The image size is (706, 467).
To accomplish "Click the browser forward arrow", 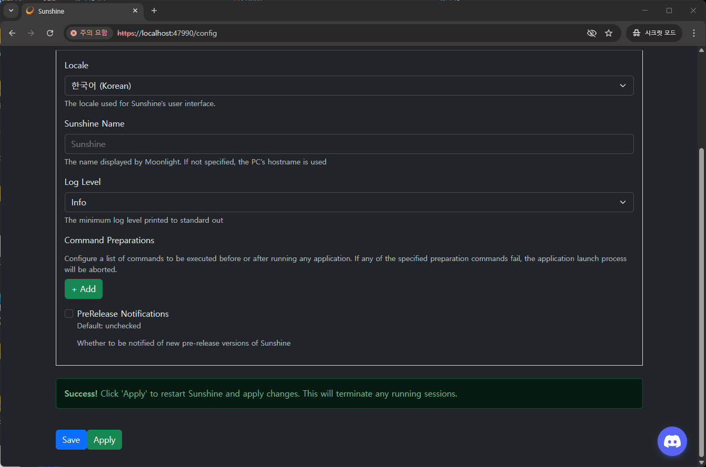I will pyautogui.click(x=31, y=33).
